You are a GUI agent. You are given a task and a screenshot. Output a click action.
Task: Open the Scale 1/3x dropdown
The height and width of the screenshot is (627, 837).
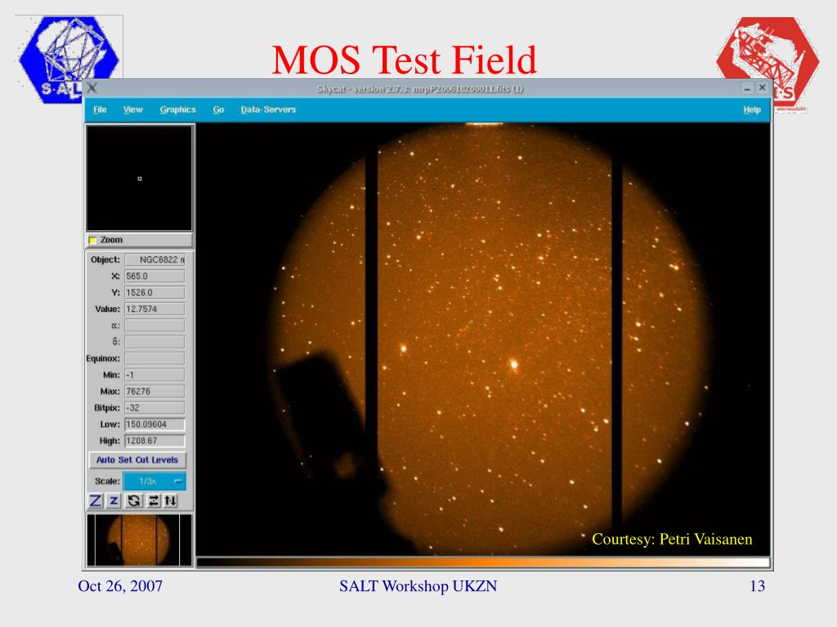154,481
